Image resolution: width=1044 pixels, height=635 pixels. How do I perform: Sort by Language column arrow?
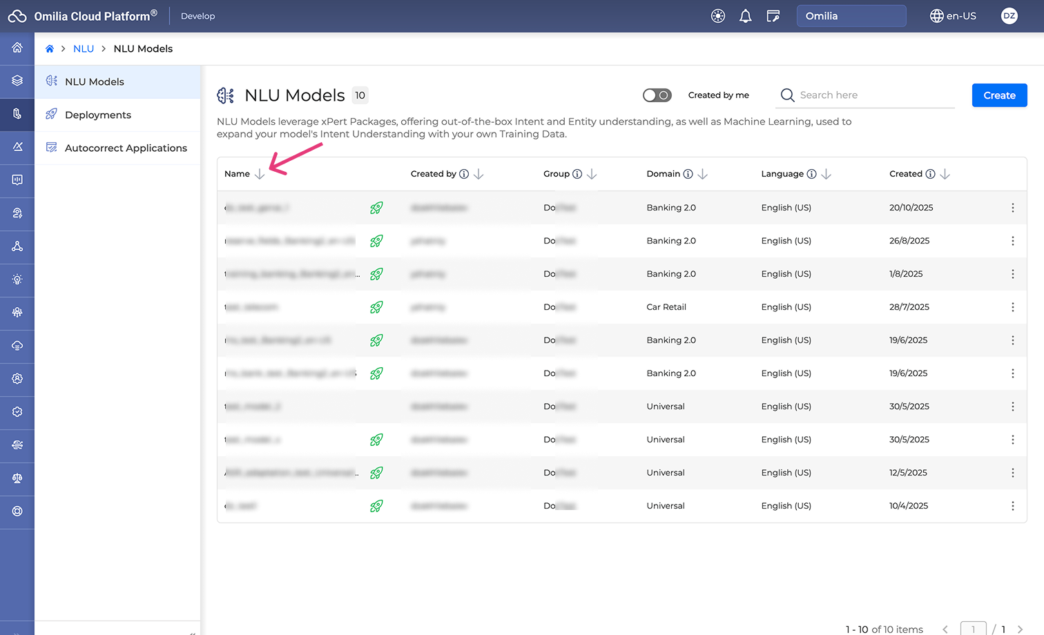pyautogui.click(x=826, y=174)
